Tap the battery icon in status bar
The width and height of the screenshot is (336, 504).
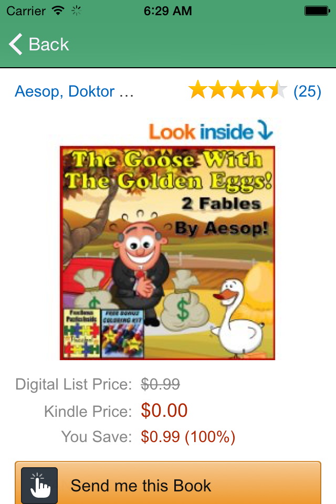(317, 11)
